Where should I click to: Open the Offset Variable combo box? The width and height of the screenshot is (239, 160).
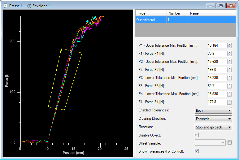click(210, 143)
